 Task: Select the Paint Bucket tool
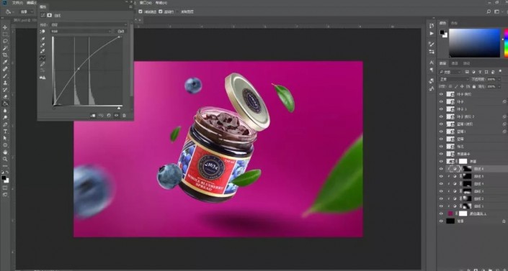[x=5, y=104]
